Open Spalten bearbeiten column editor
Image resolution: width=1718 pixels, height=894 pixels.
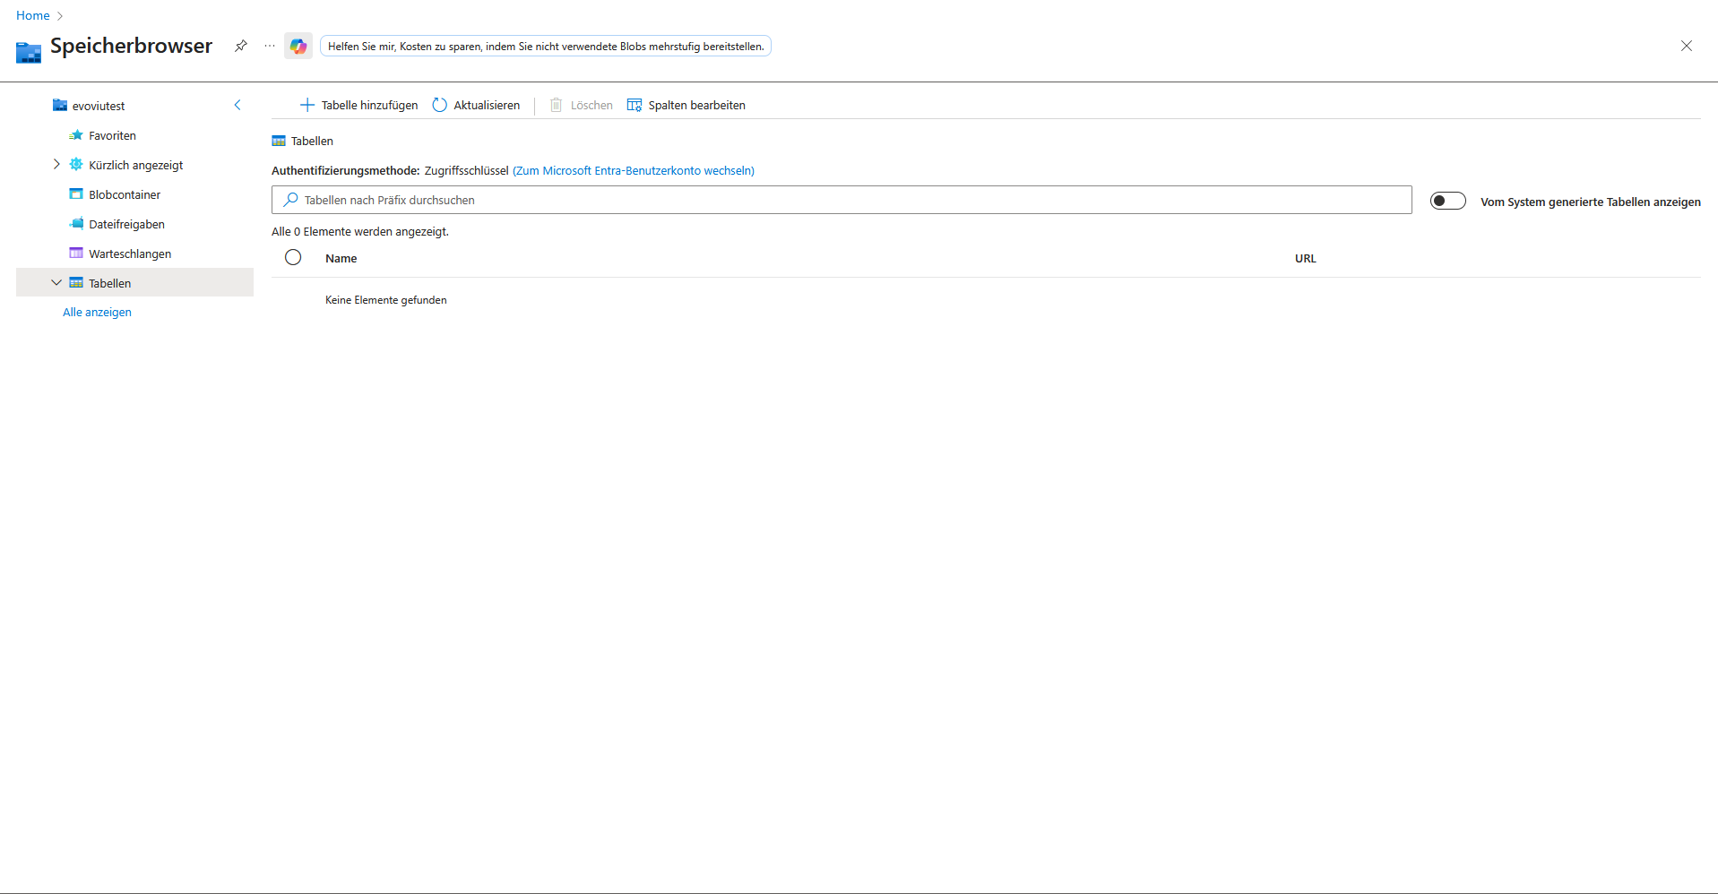pos(686,105)
